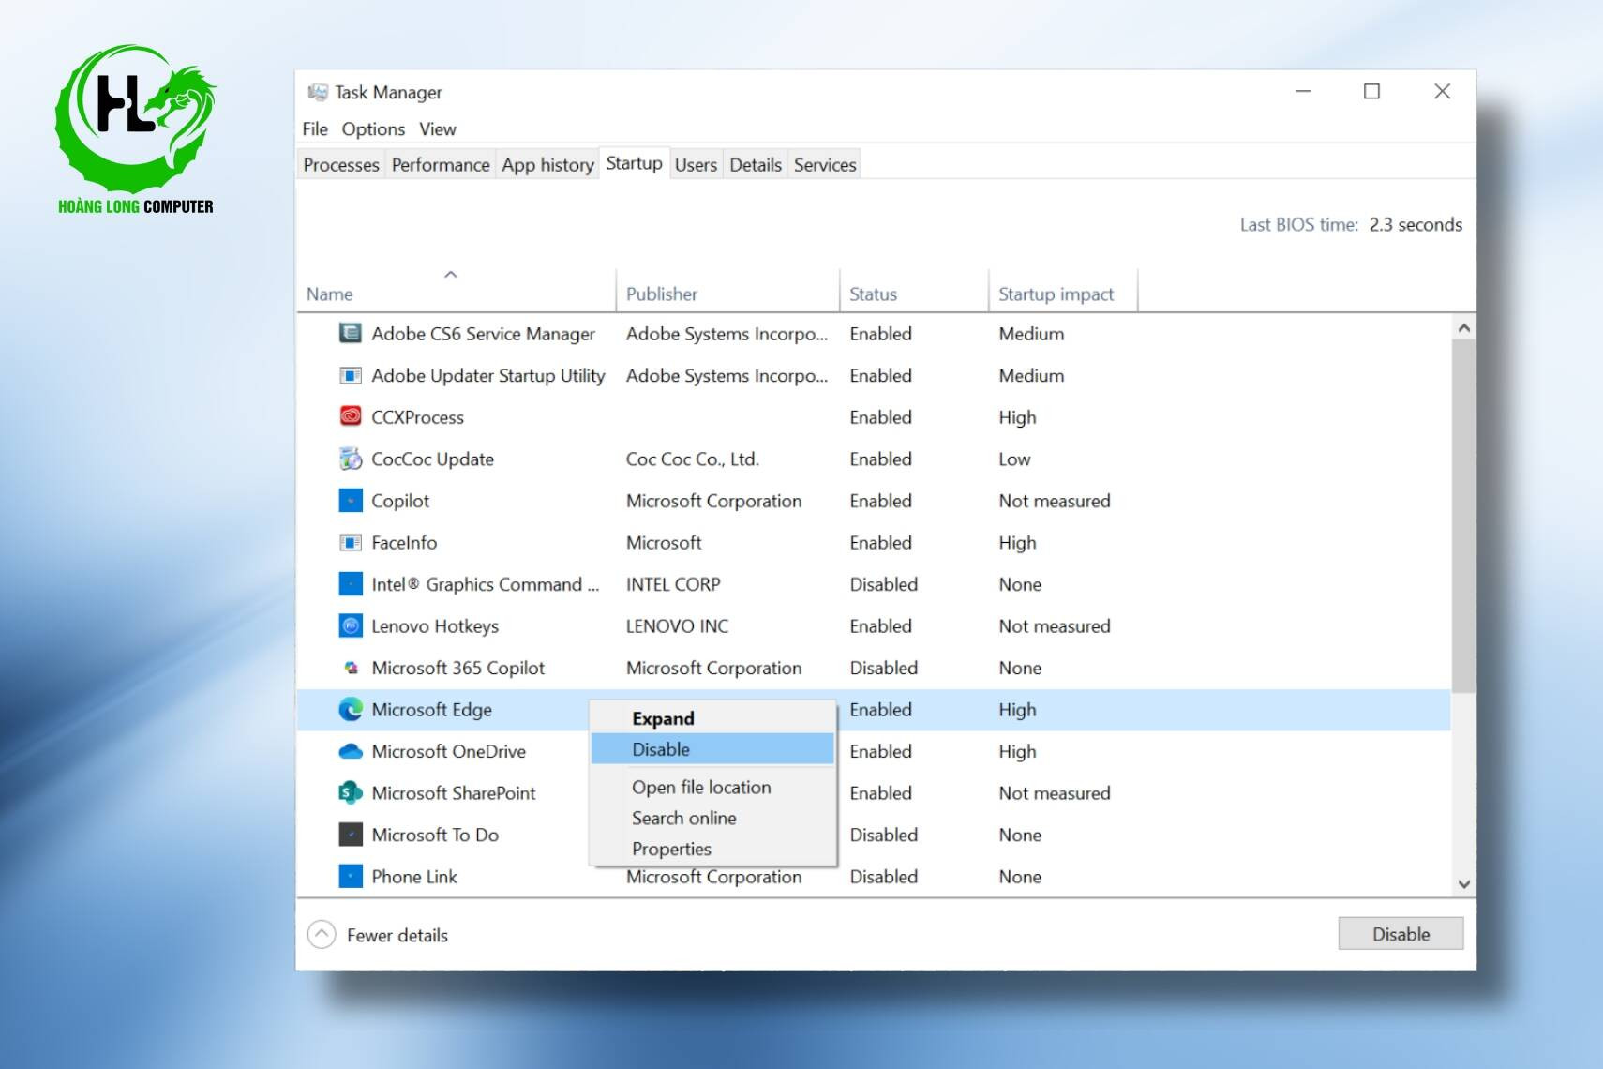This screenshot has height=1069, width=1603.
Task: Select the Microsoft 365 Copilot name
Action: [457, 668]
